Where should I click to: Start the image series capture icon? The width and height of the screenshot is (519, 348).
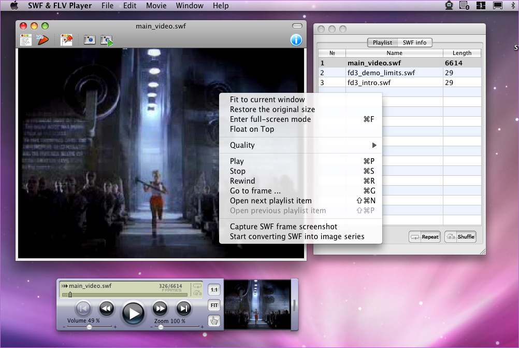pyautogui.click(x=107, y=40)
